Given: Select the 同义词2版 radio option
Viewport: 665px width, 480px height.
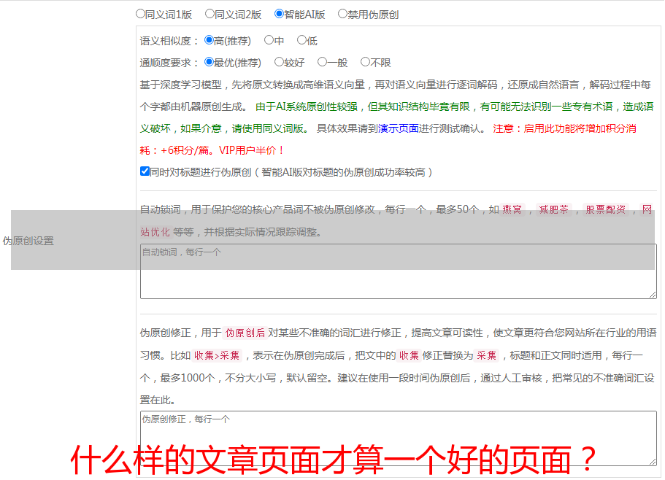Looking at the screenshot, I should tap(210, 14).
